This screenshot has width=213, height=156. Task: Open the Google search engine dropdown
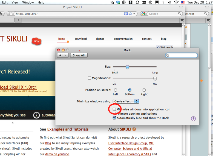coord(144,14)
